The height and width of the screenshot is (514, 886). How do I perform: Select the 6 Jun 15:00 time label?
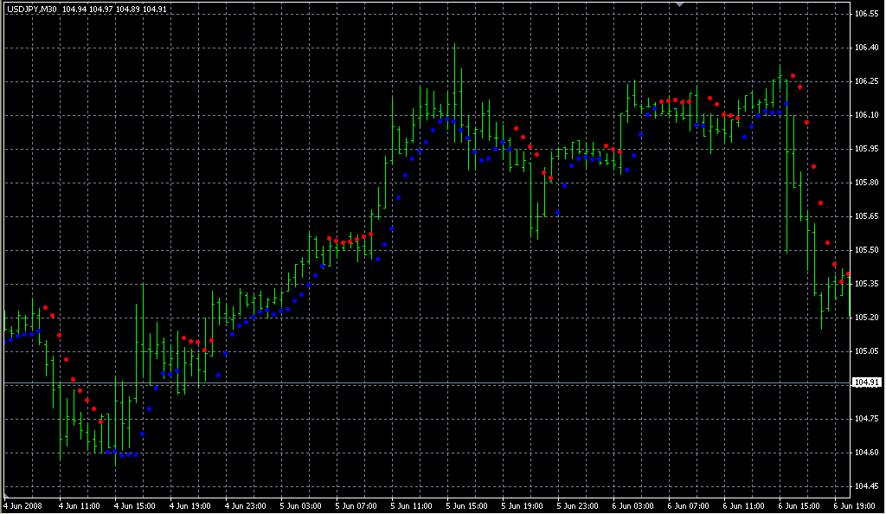[x=799, y=505]
